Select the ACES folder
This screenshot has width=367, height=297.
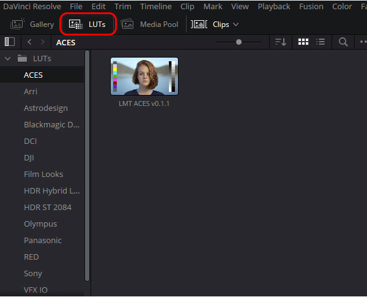coord(42,75)
